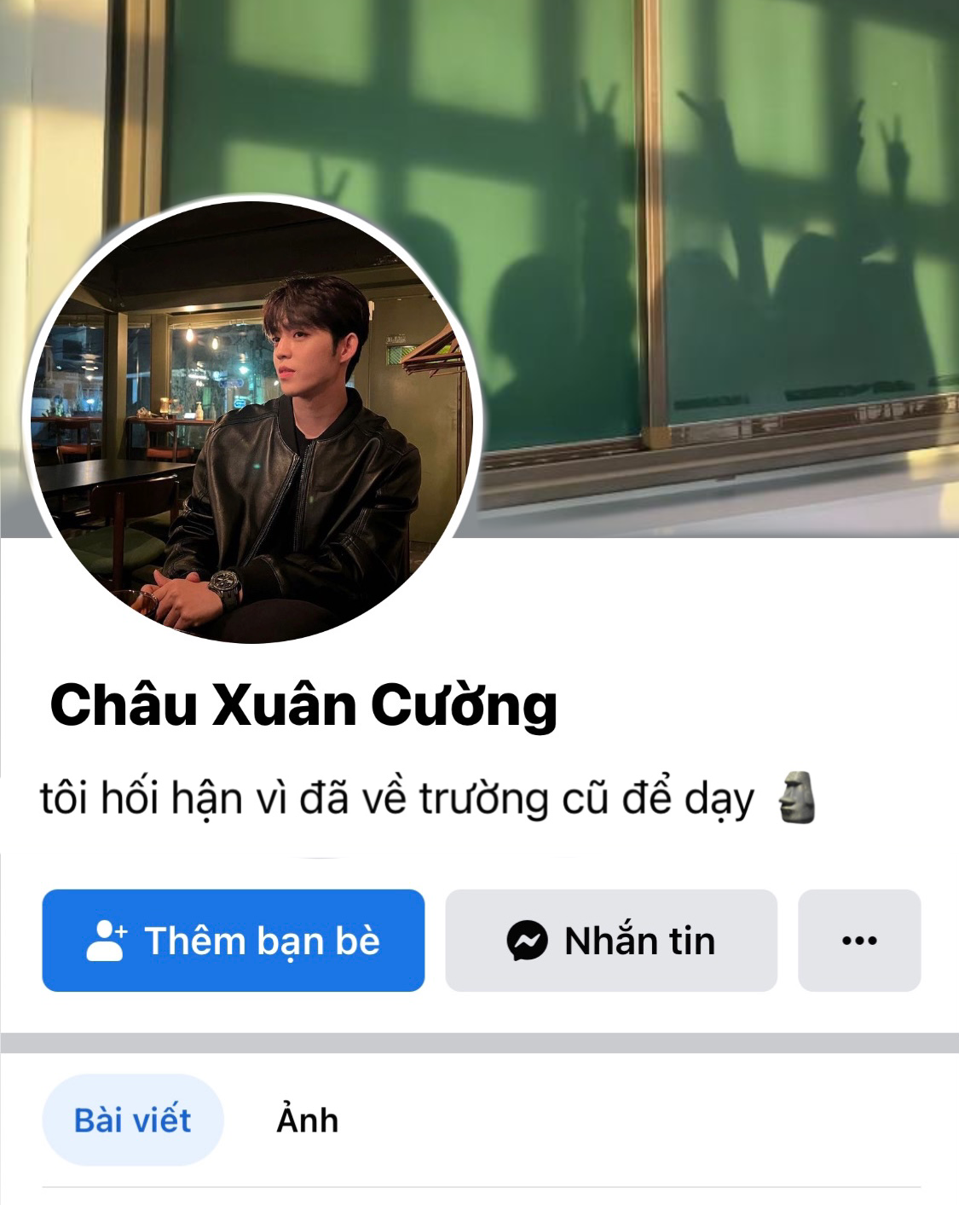Switch to the Ảnh tab
This screenshot has height=1205, width=959.
[308, 1120]
